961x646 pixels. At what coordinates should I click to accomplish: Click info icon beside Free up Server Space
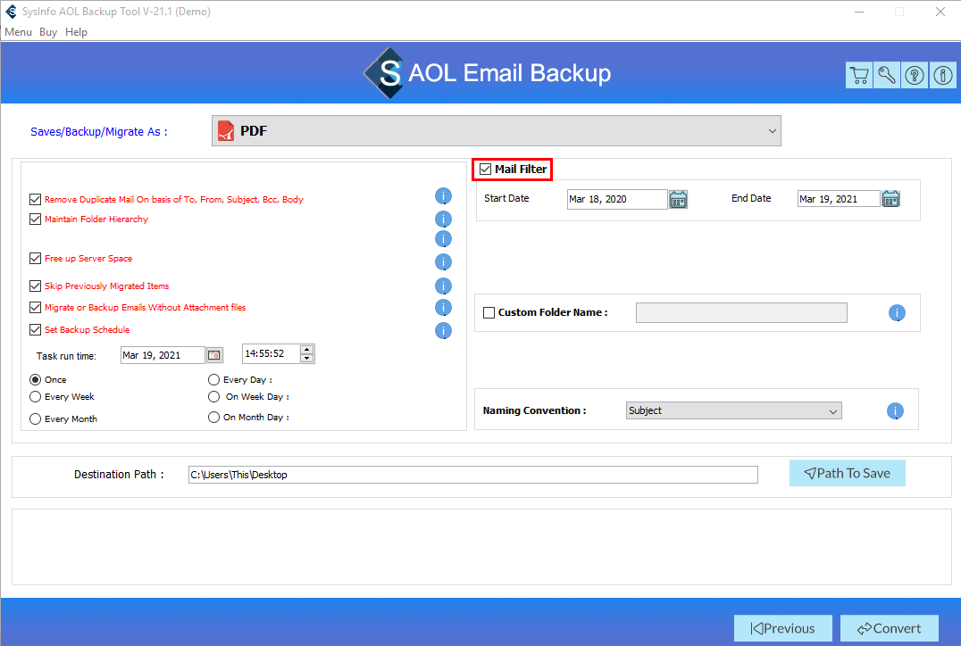[443, 261]
